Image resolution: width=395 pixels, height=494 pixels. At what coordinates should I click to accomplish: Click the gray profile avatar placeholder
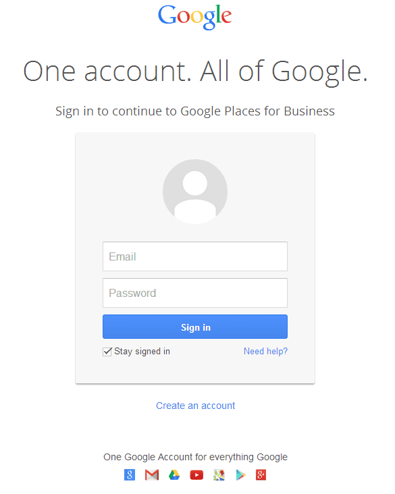coord(195,192)
